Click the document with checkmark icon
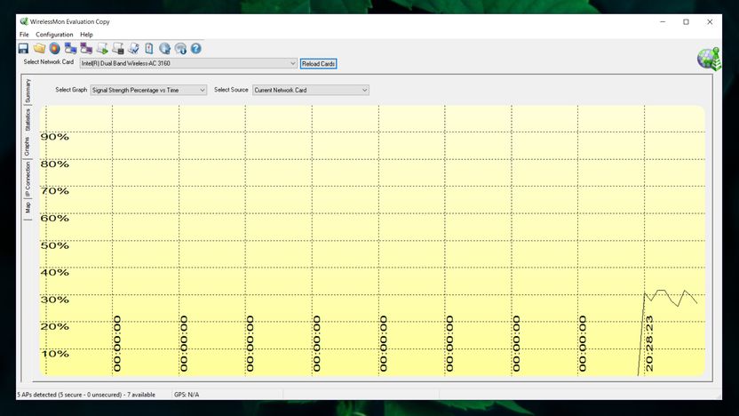The image size is (739, 416). tap(134, 49)
